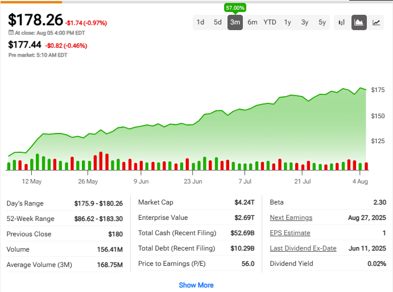Select the 1y time range
This screenshot has width=393, height=292.
[x=288, y=22]
